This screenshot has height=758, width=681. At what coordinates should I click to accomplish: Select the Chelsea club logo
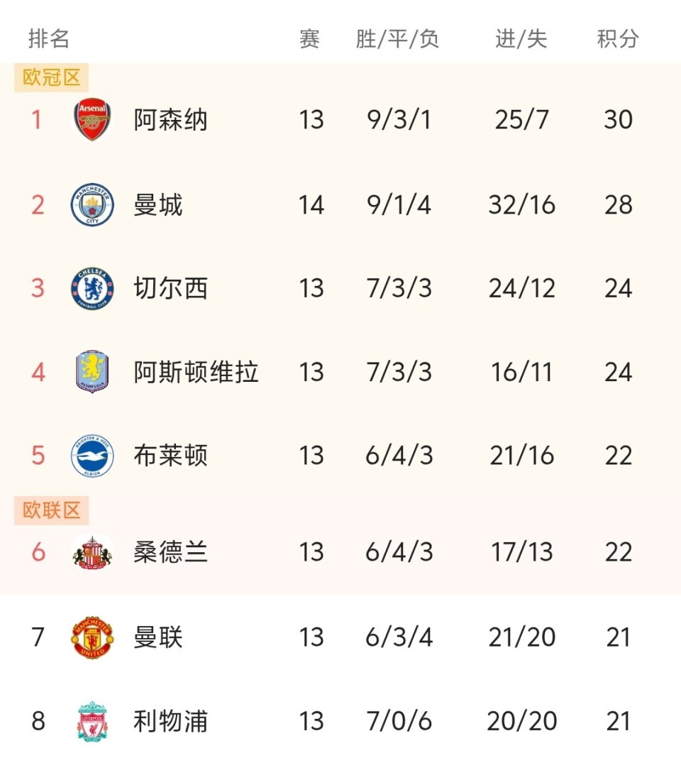click(92, 288)
